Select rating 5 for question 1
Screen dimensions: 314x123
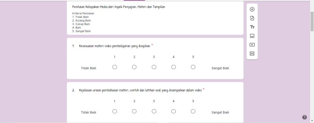pos(193,67)
